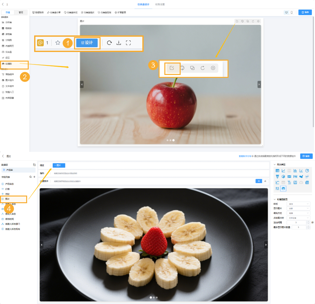315x304 pixels.
Task: Click the download icon in callout toolbar
Action: click(x=119, y=43)
